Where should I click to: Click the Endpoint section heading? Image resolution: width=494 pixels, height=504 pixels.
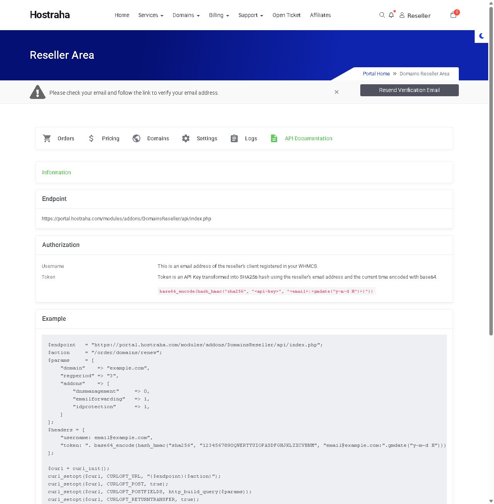coord(54,199)
